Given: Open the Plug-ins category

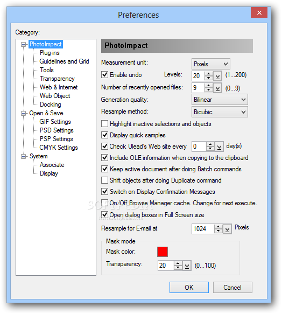Looking at the screenshot, I should click(50, 53).
